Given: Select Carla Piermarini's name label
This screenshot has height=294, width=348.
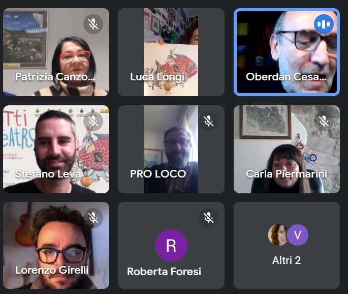Looking at the screenshot, I should (287, 174).
